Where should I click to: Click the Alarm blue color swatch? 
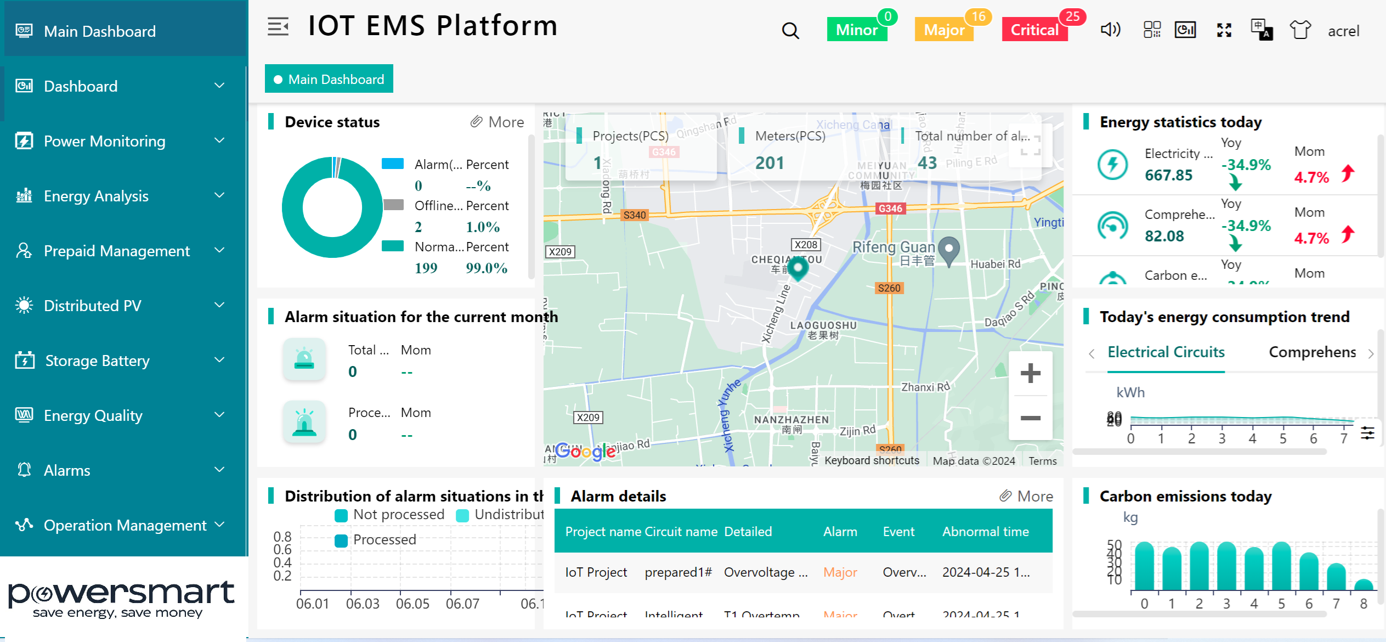(393, 164)
